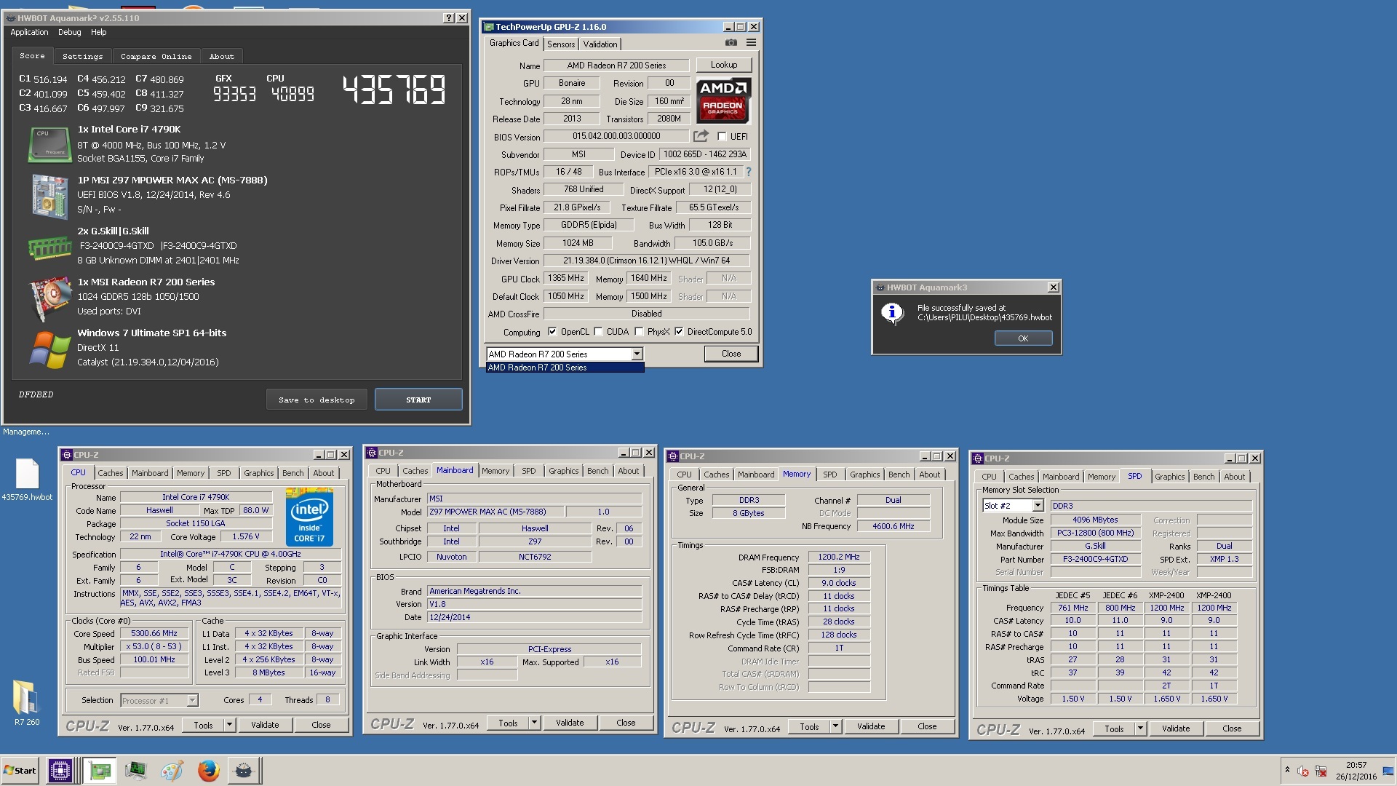Toggle the DirectCompute 5.0 checkbox
The width and height of the screenshot is (1397, 786).
[679, 332]
